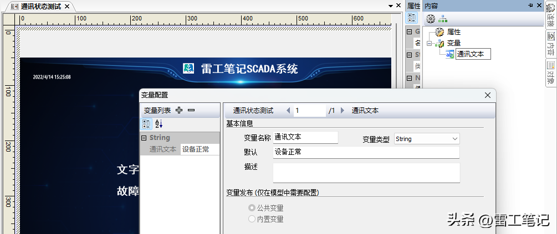Screen dimensions: 557x234
Task: Select 属性 item in content tree
Action: tap(453, 32)
